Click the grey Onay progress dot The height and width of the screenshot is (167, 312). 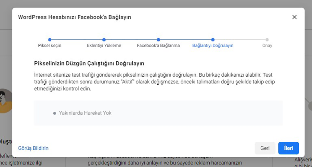tap(267, 40)
